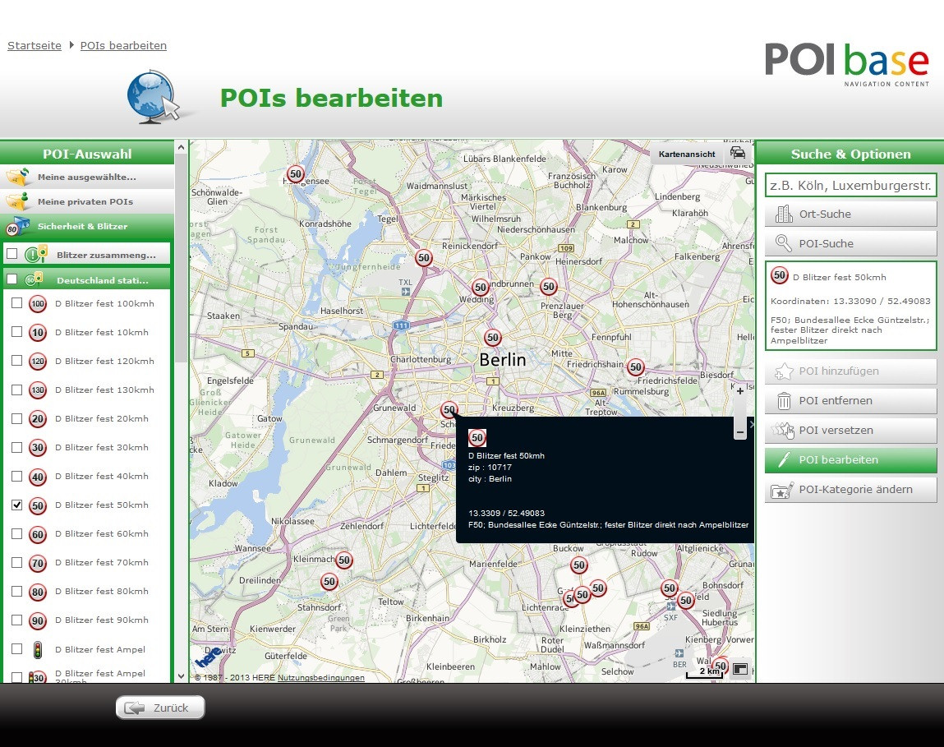Click the Ort-Suche button

[850, 214]
